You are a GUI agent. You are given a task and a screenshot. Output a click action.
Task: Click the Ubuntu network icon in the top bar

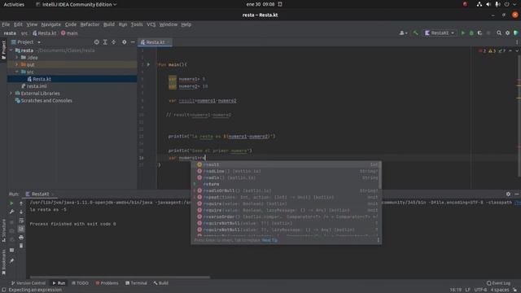coord(479,4)
